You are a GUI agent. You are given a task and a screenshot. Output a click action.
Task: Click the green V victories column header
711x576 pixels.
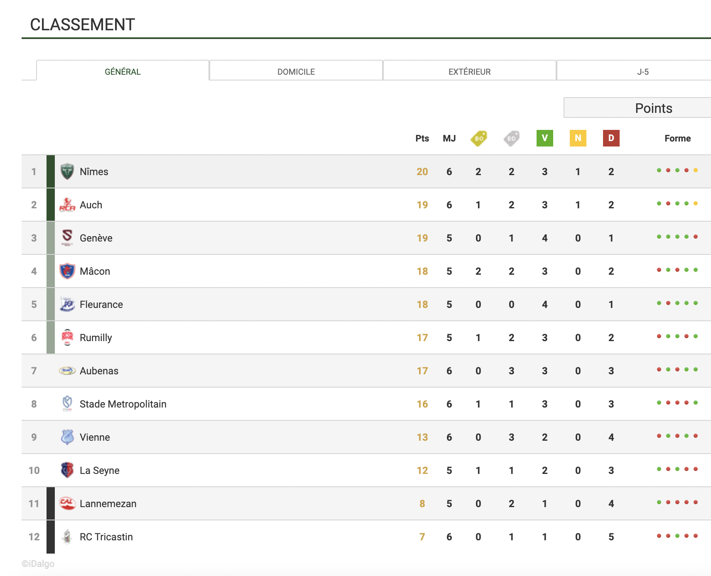544,138
